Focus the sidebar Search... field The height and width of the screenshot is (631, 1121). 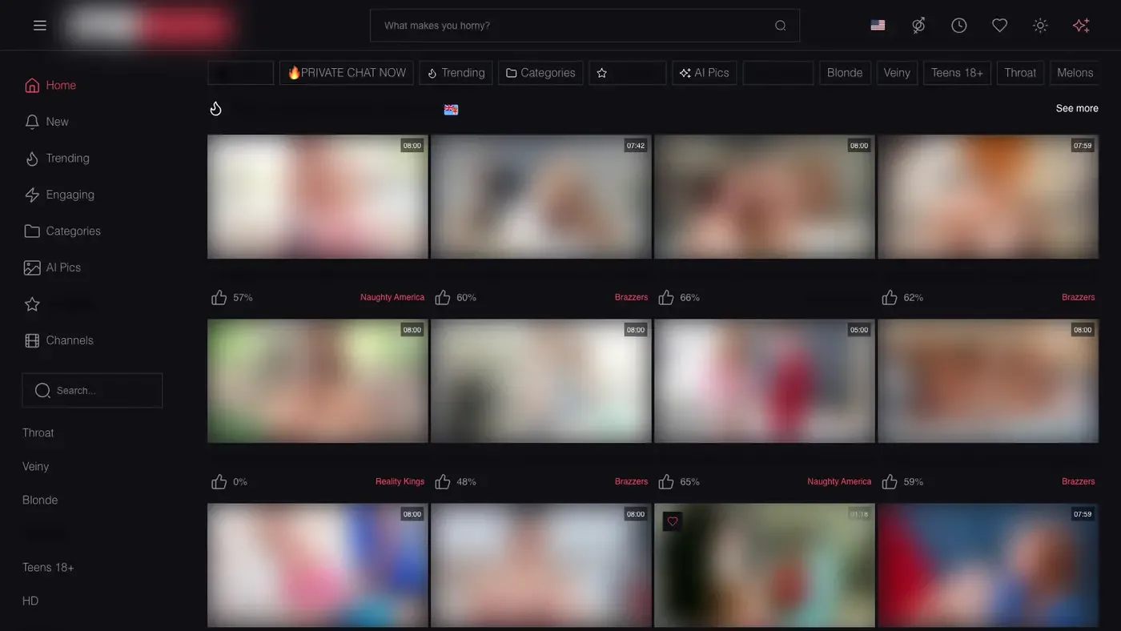pos(92,391)
